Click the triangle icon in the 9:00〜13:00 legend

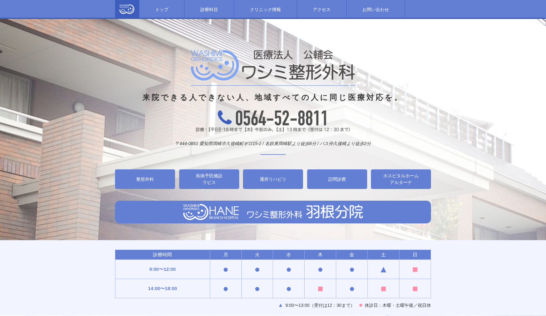(280, 305)
